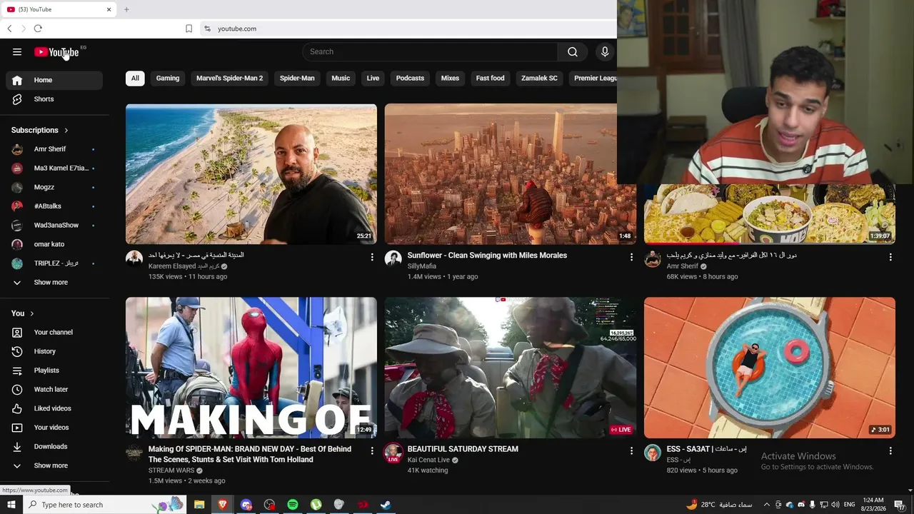Open the Windows Start menu
This screenshot has height=514, width=914.
[x=11, y=505]
